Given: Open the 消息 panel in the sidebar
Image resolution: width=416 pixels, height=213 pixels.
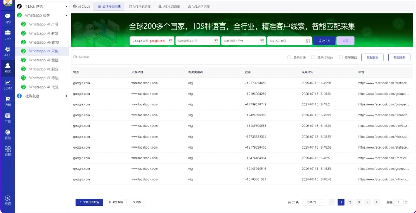Looking at the screenshot, I should click(7, 18).
